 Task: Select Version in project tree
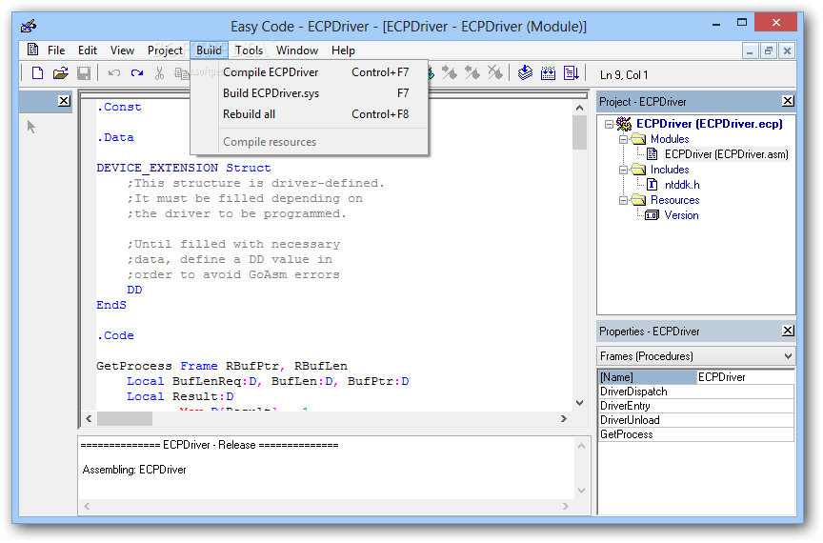click(681, 215)
